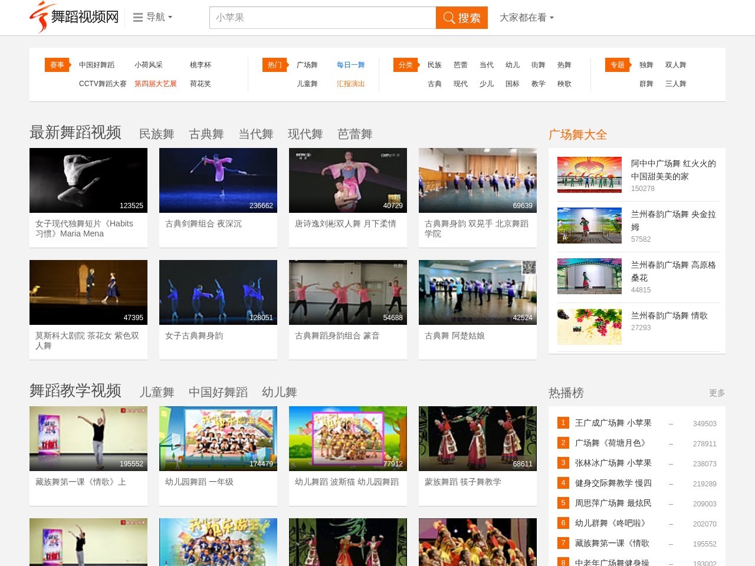Open 兰州春韵广场舞 情歌 thumbnail
Screen dimensions: 755x566
(x=589, y=327)
